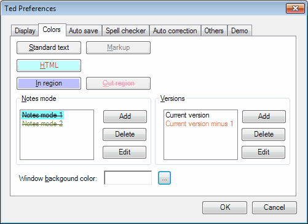Open the Auto save tab
The width and height of the screenshot is (308, 224).
tap(84, 31)
